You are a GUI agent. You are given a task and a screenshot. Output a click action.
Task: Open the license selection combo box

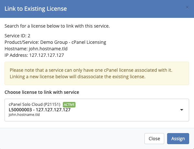click(97, 110)
